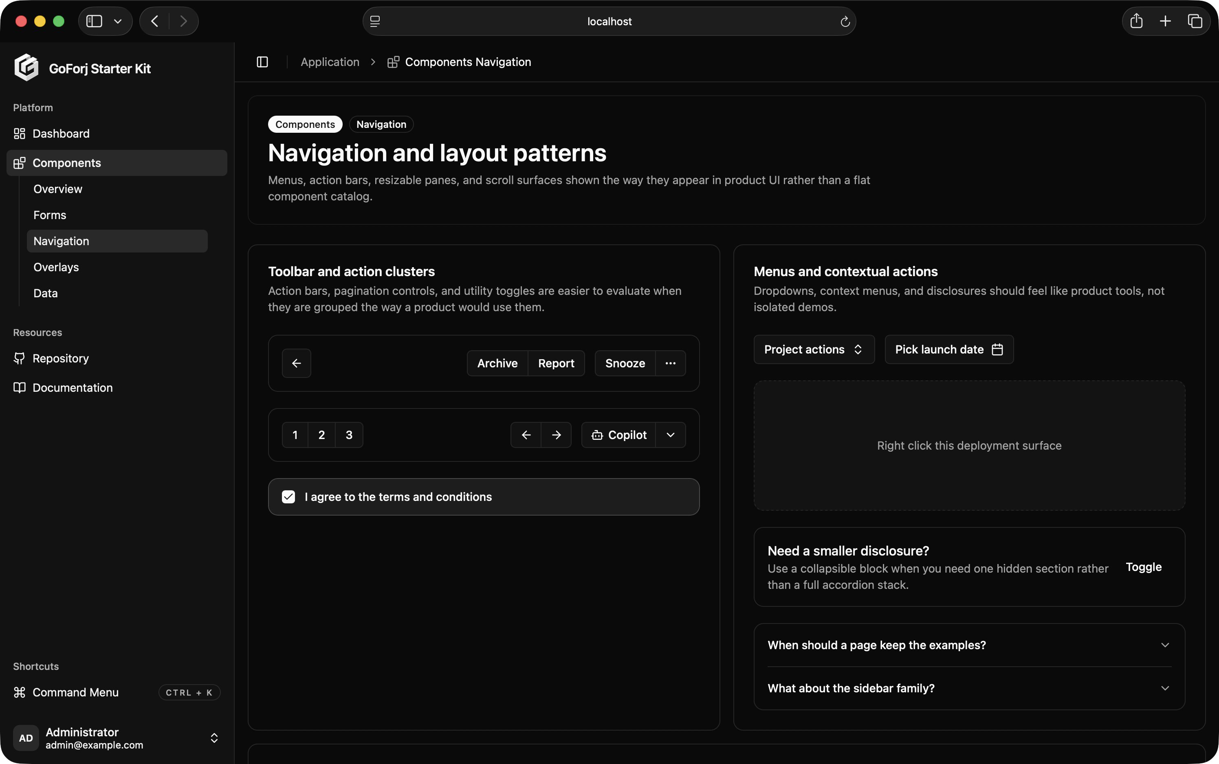Screen dimensions: 1219x764
Task: Open the Overlays sidebar item
Action: (117, 267)
